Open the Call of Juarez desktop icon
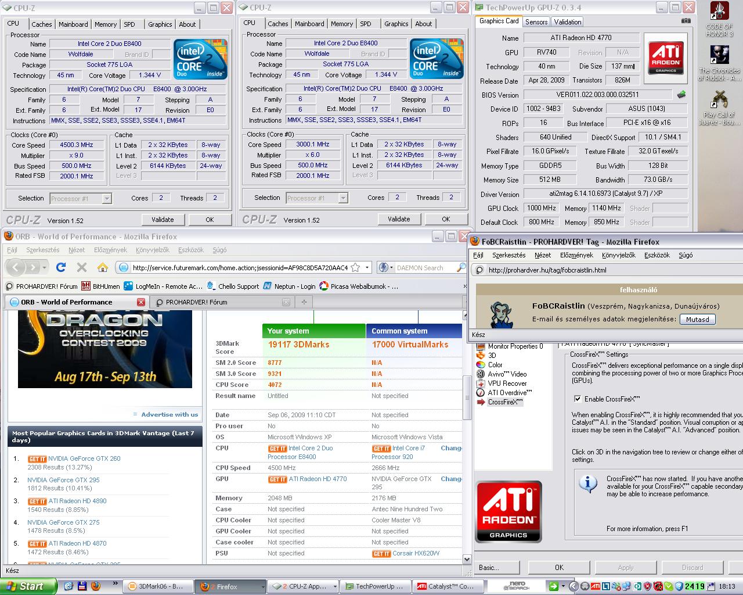The width and height of the screenshot is (743, 595). point(719,107)
